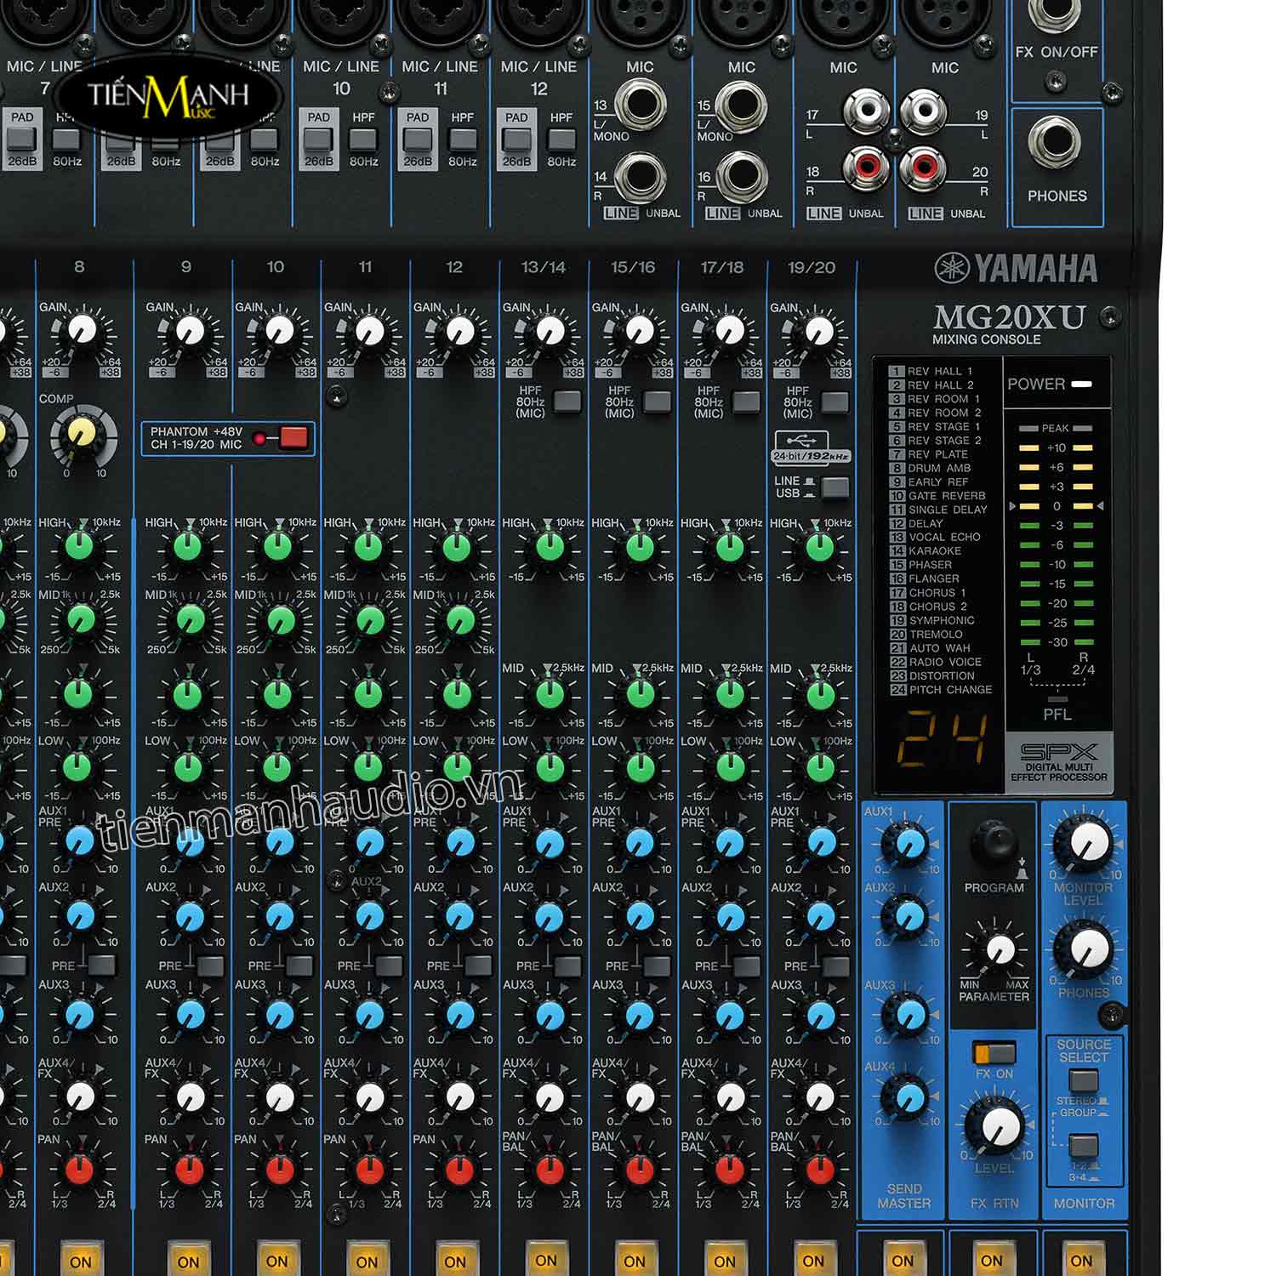Turn the PARAMETER knob
The height and width of the screenshot is (1276, 1276).
[1000, 949]
